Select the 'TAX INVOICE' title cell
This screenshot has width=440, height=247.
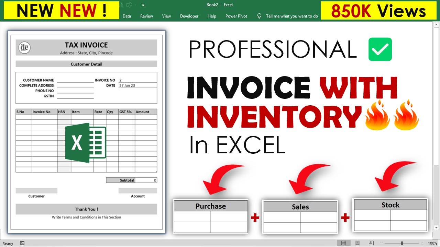coord(86,45)
